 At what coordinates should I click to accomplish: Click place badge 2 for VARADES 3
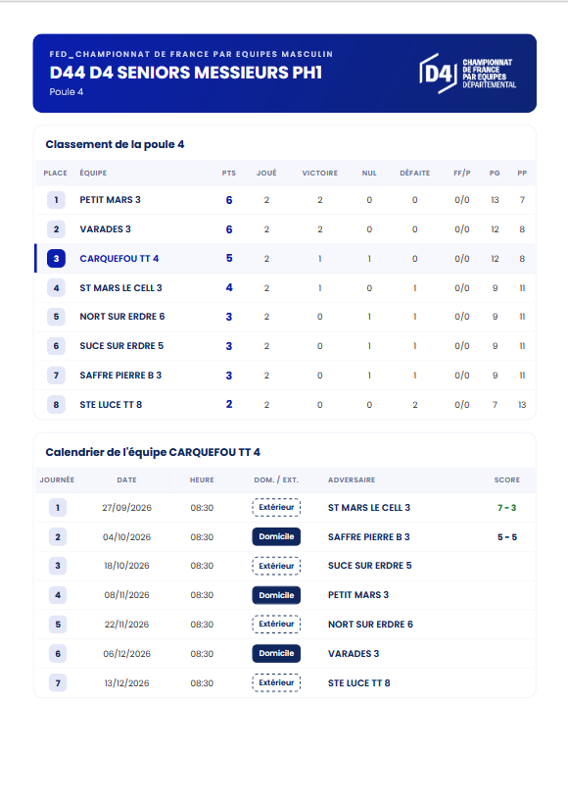[57, 229]
